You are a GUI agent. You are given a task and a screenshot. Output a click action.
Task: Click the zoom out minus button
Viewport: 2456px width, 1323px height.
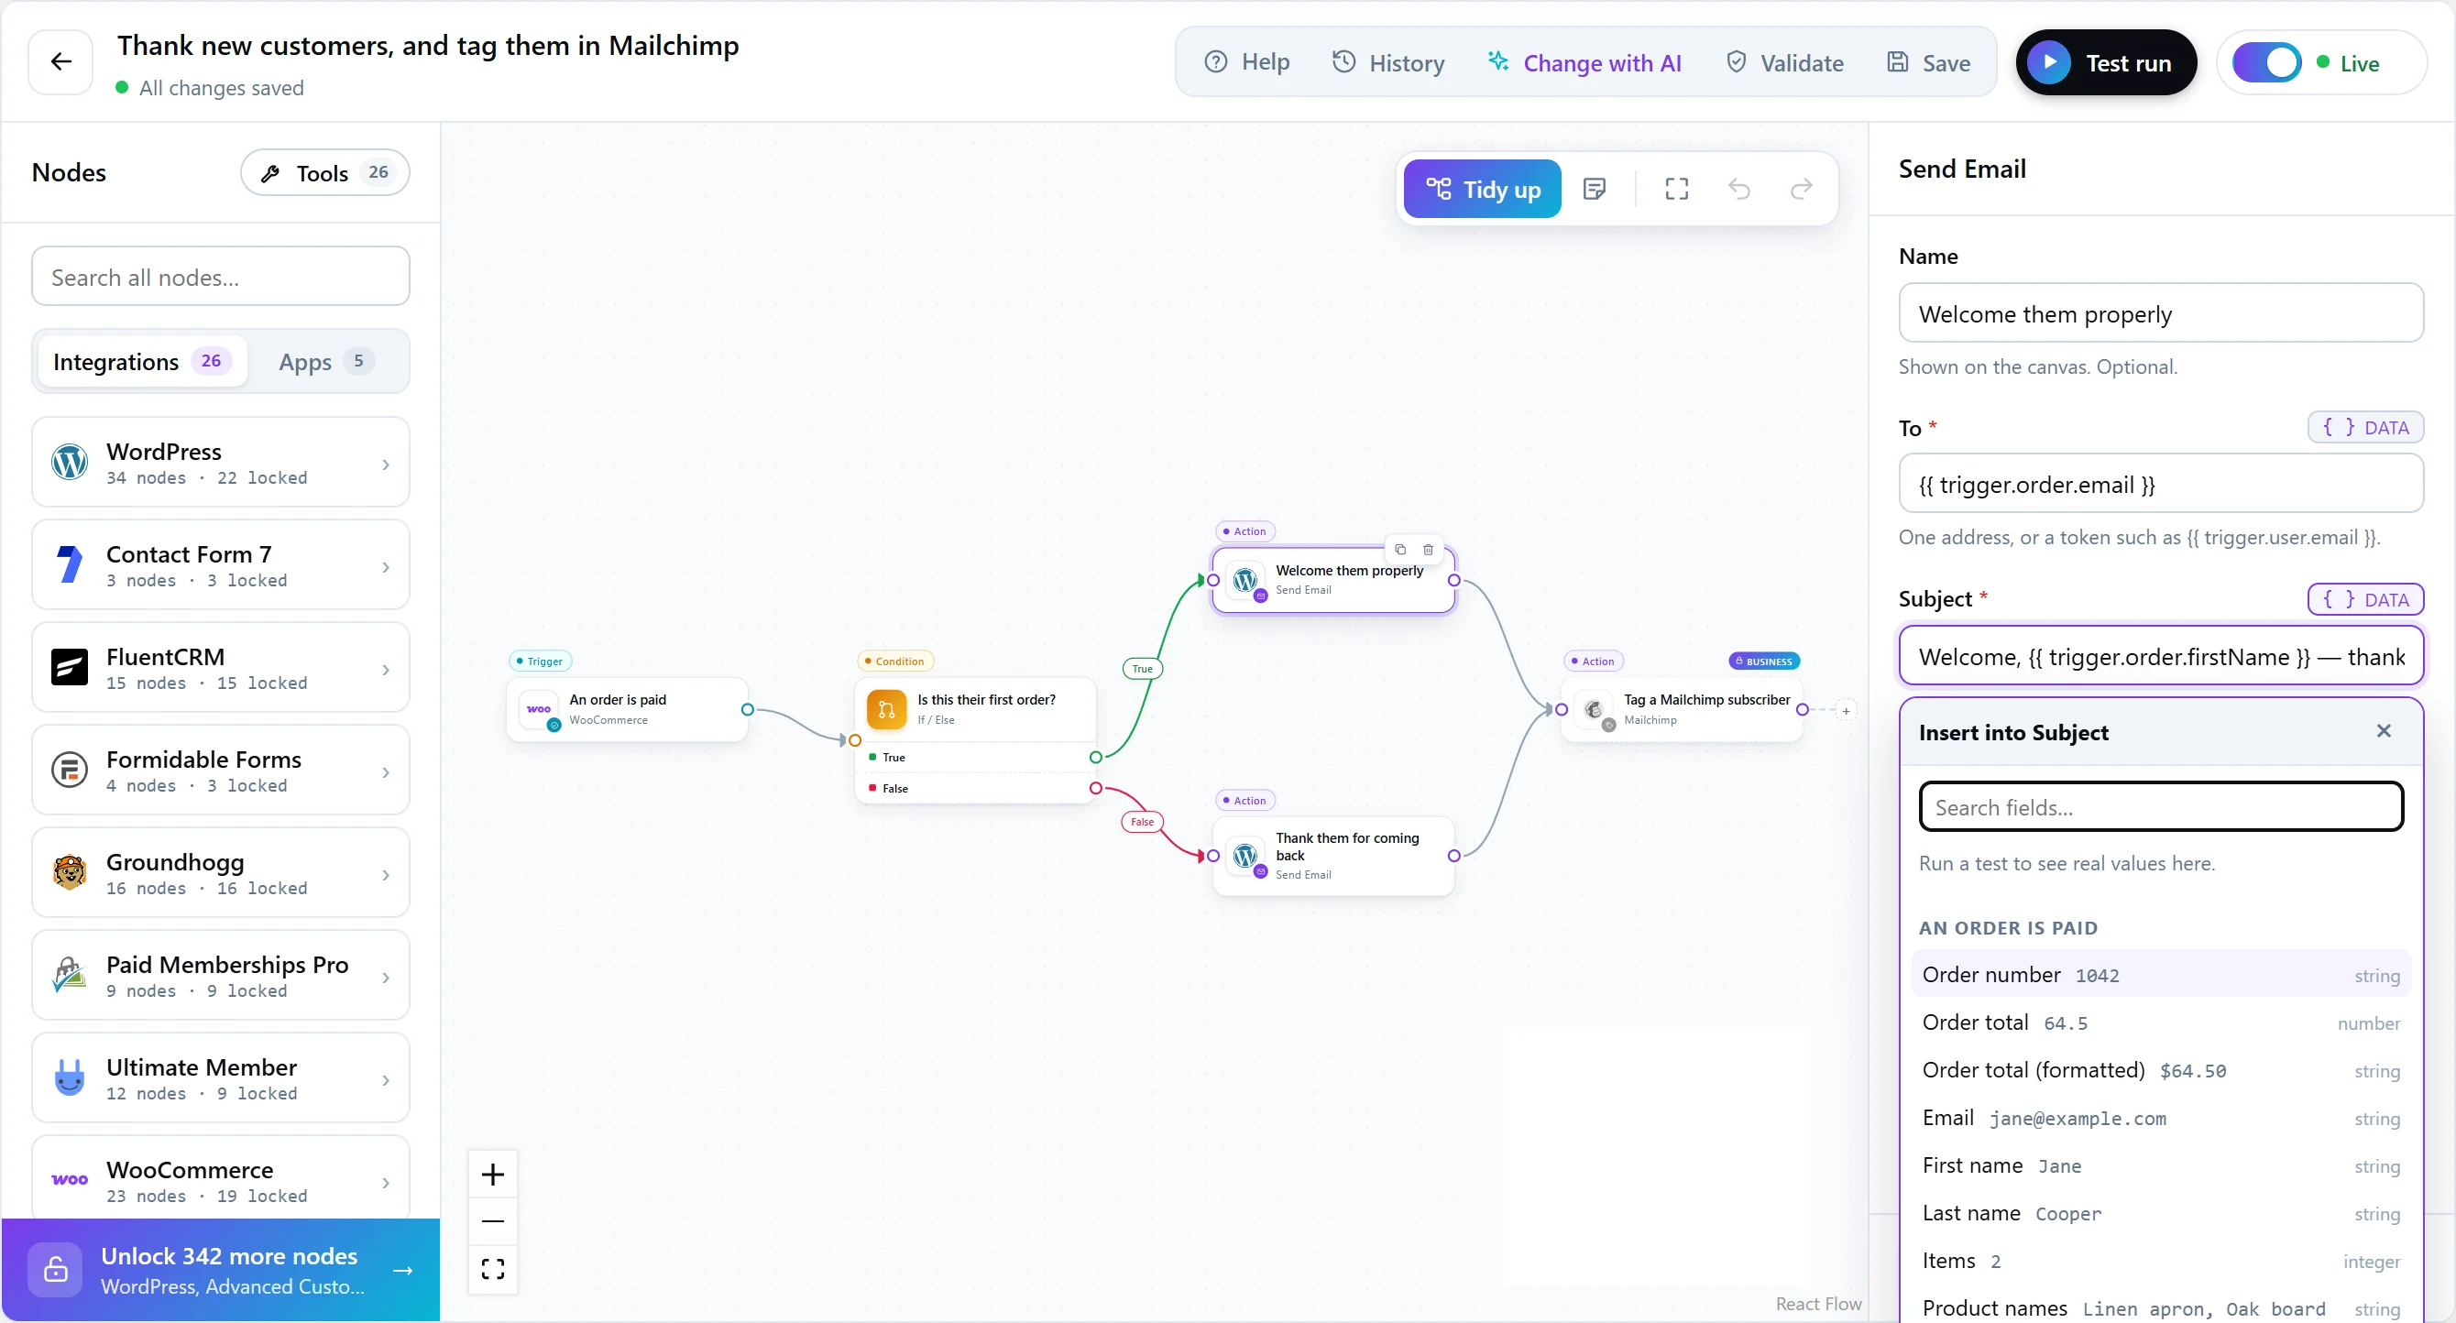coord(493,1221)
